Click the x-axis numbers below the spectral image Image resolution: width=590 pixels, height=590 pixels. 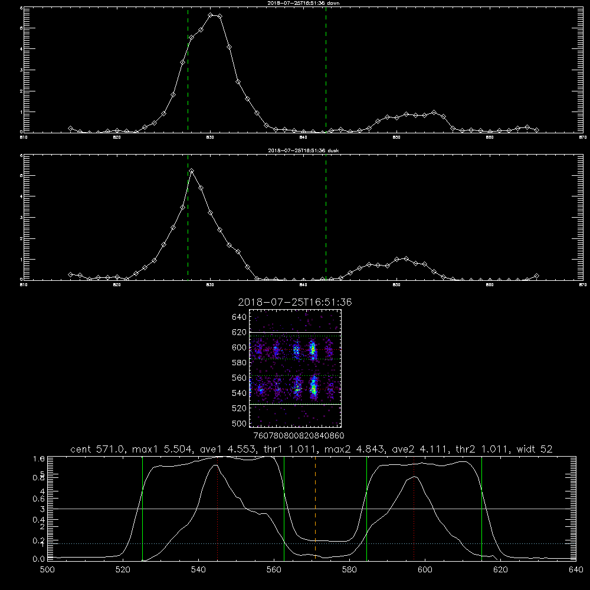point(299,435)
